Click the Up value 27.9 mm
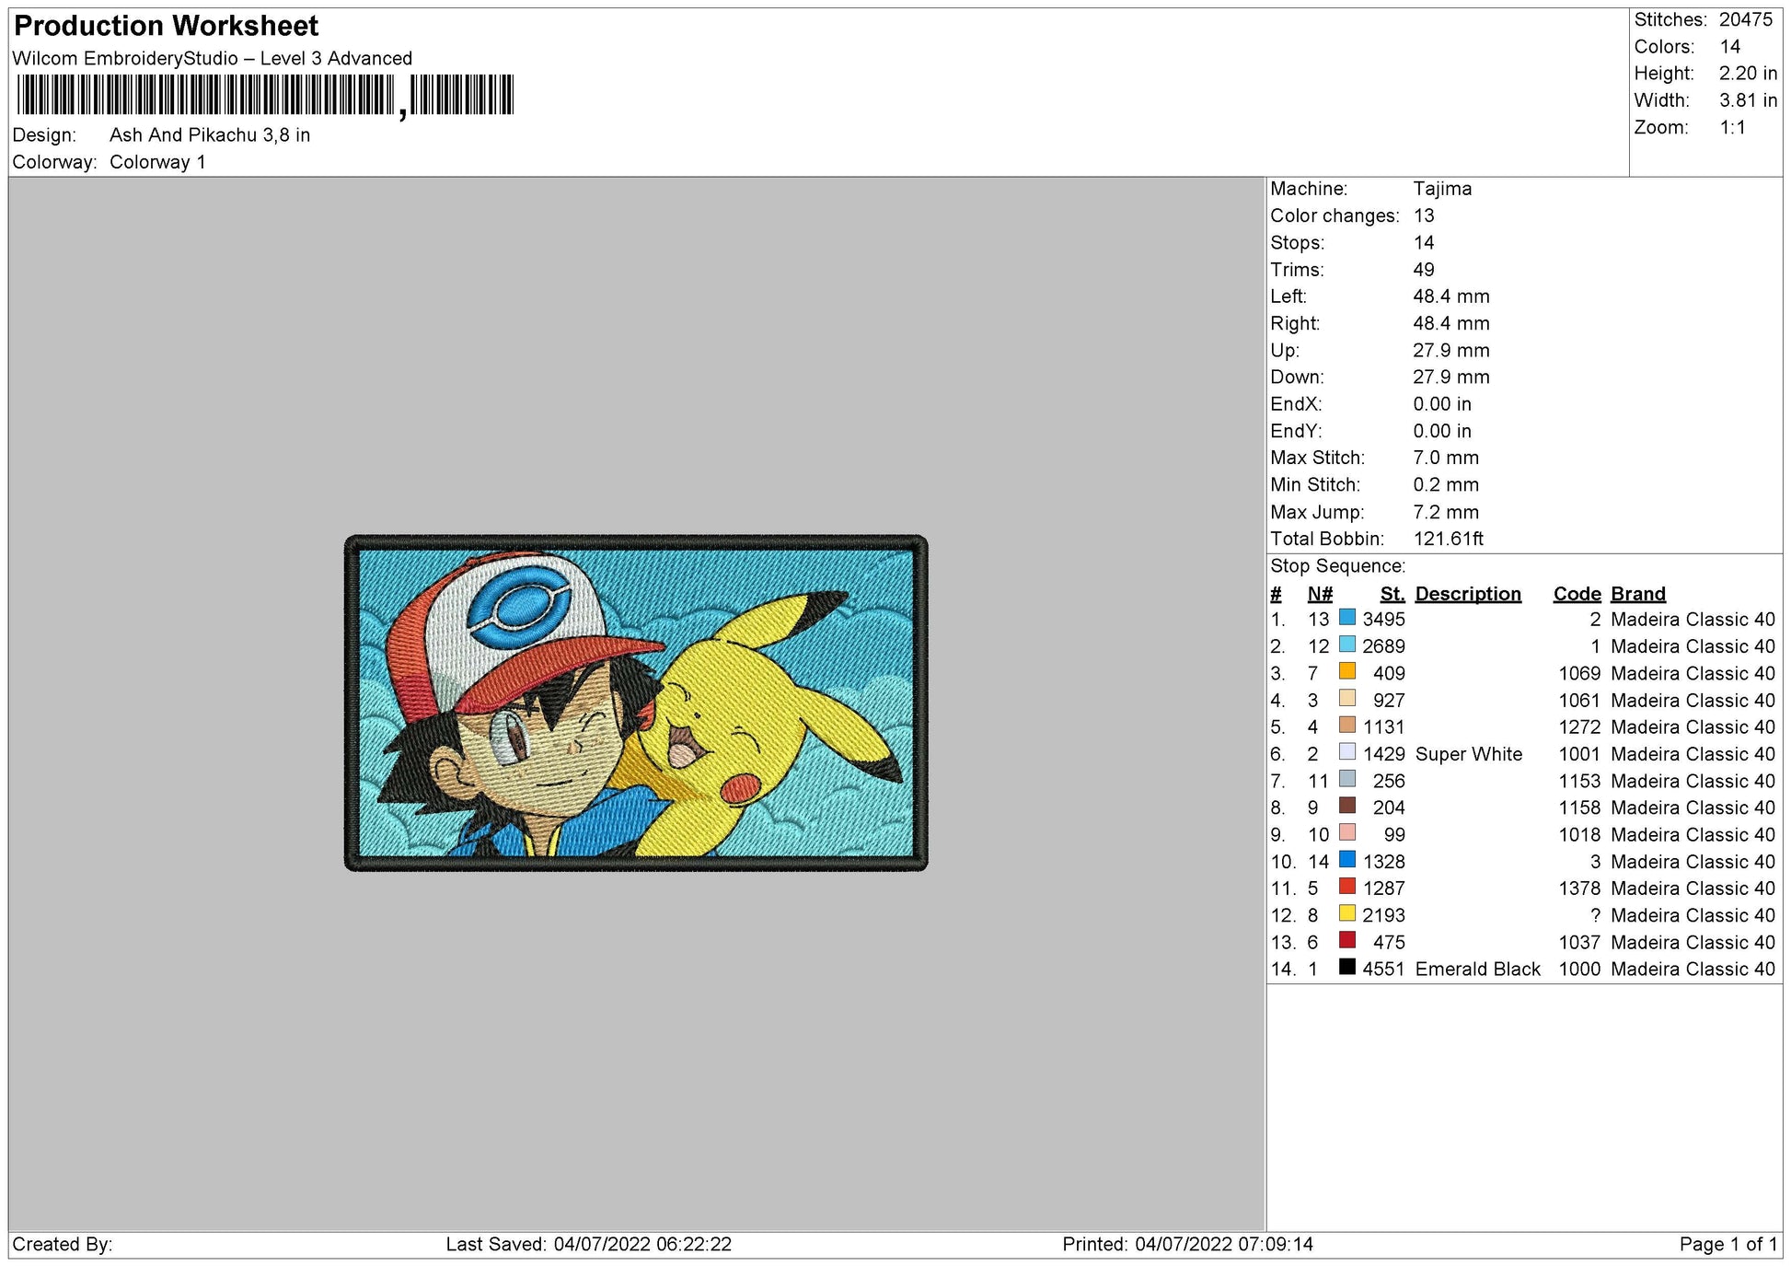Screen dimensions: 1791x1266 [x=1451, y=351]
